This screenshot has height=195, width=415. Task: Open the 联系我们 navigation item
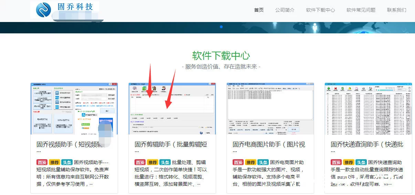396,10
